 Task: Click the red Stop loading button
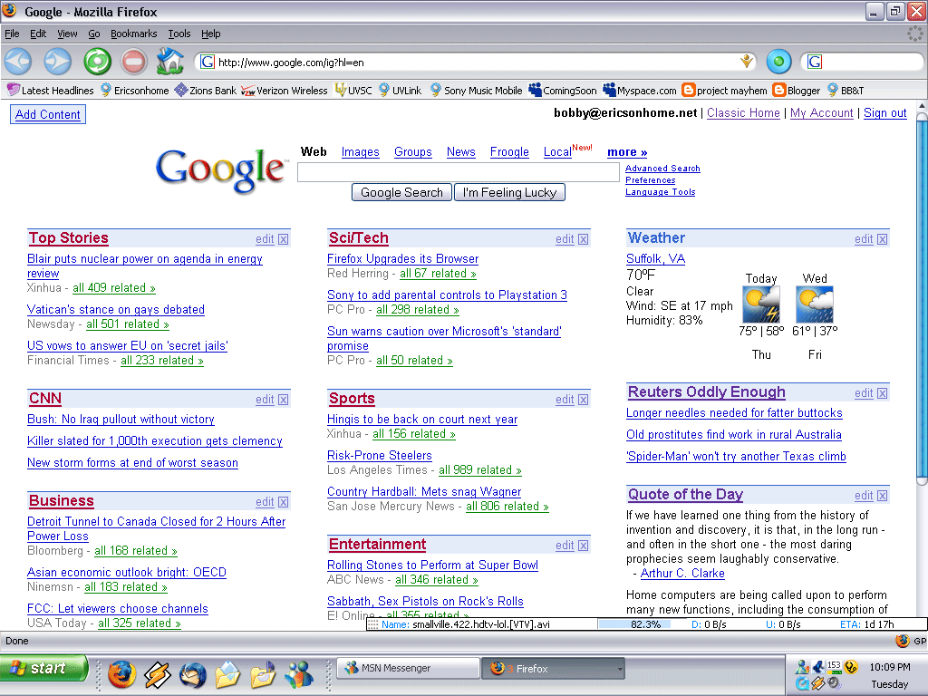(x=134, y=62)
